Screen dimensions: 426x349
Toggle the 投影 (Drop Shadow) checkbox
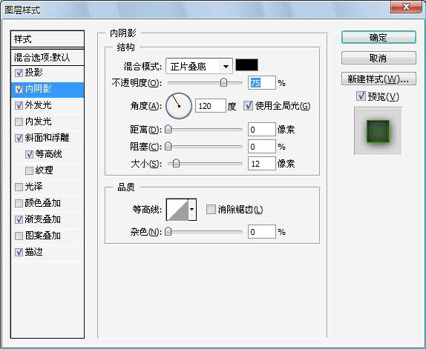(x=19, y=73)
